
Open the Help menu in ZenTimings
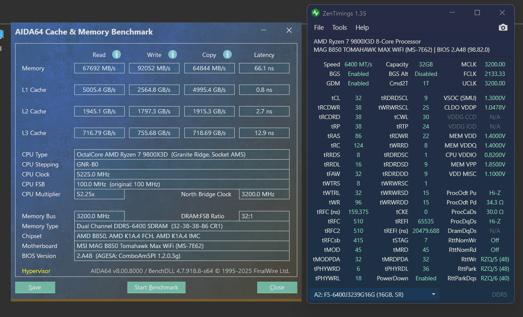pyautogui.click(x=362, y=28)
